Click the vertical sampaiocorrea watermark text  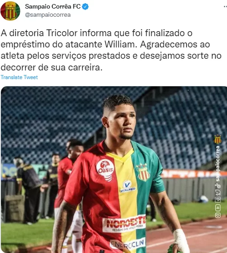218,163
